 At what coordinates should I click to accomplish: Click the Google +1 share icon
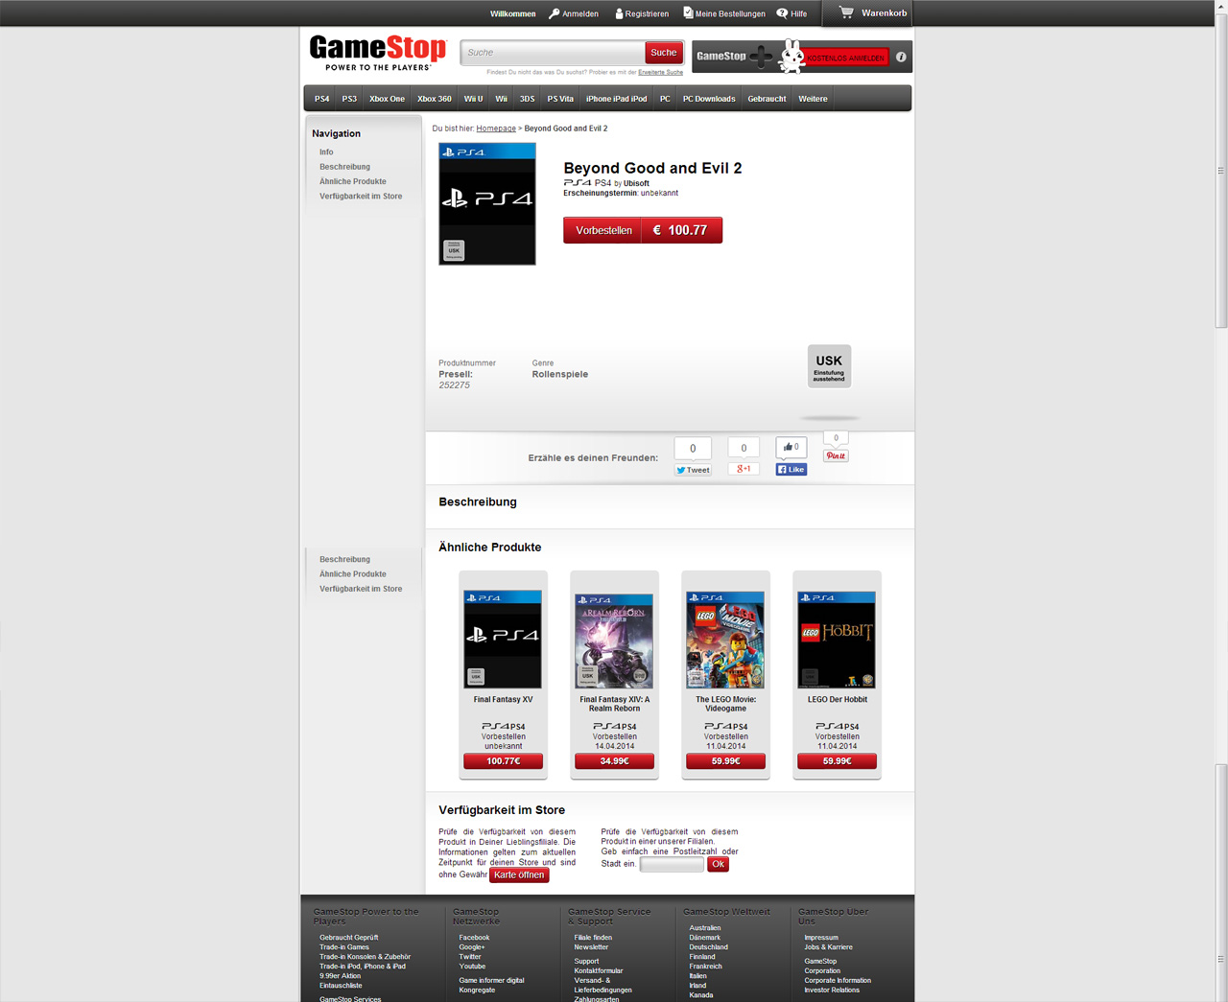[x=743, y=469]
